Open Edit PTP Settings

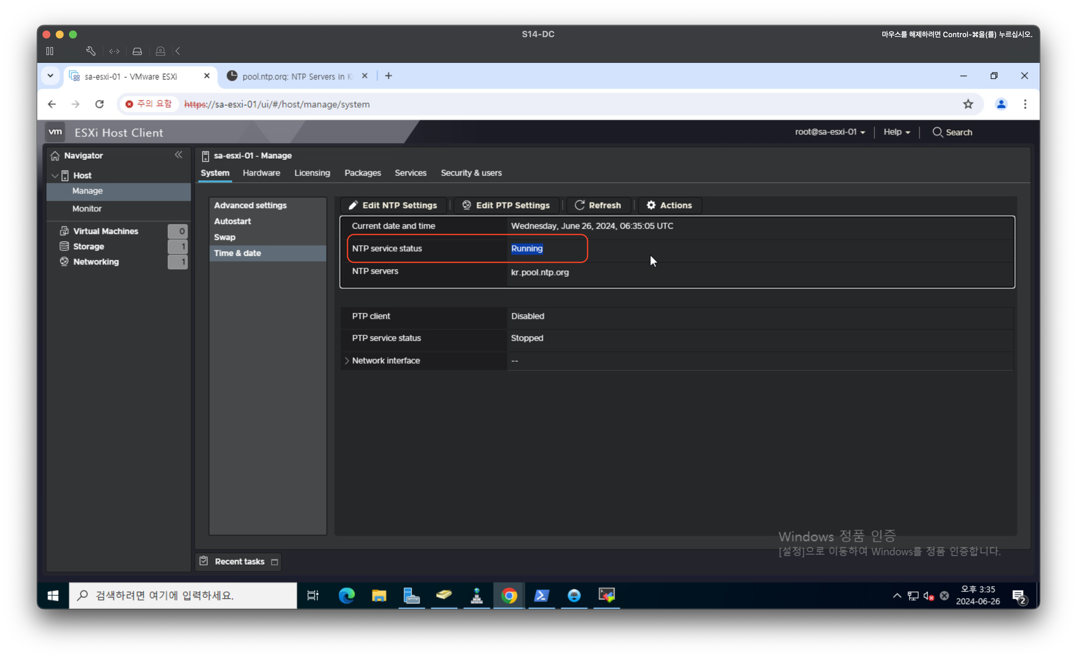click(x=506, y=205)
